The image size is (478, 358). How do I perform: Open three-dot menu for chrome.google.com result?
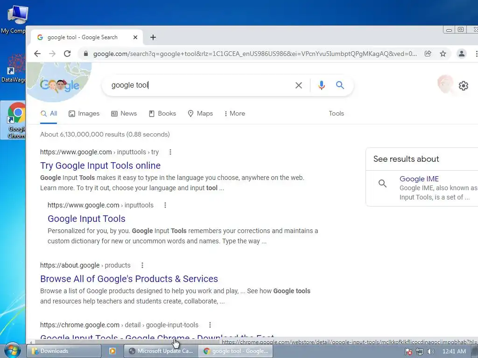coord(210,325)
